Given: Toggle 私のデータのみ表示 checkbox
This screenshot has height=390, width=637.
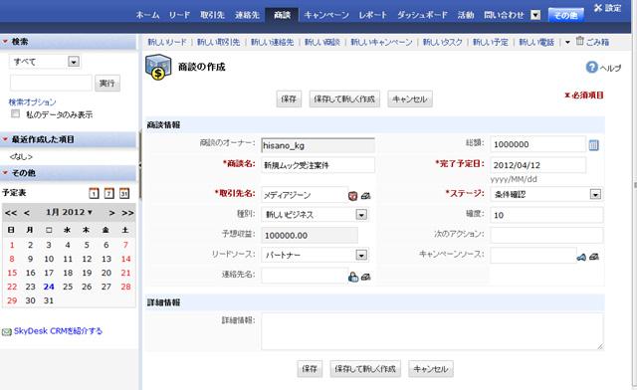Looking at the screenshot, I should [x=16, y=113].
